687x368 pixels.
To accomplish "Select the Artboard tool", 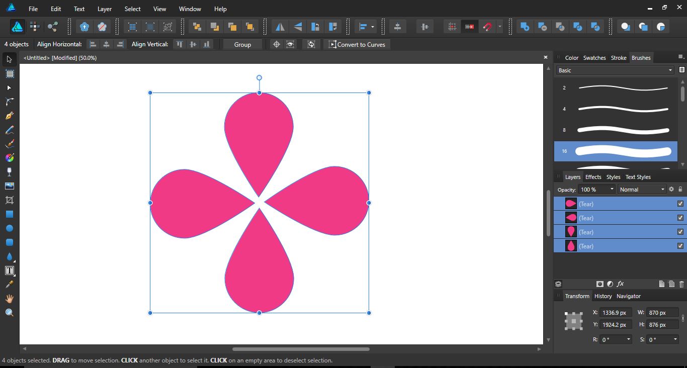I will tap(9, 74).
